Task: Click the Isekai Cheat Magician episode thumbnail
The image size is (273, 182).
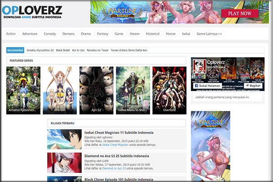Action: pos(65,139)
